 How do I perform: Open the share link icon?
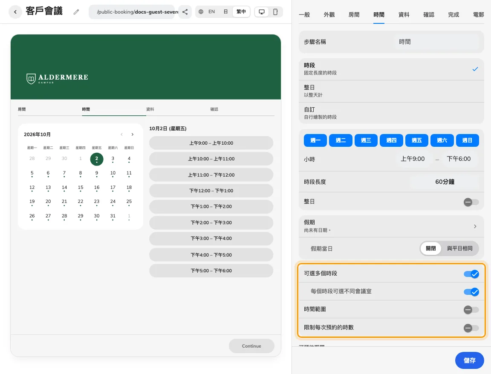pos(185,12)
